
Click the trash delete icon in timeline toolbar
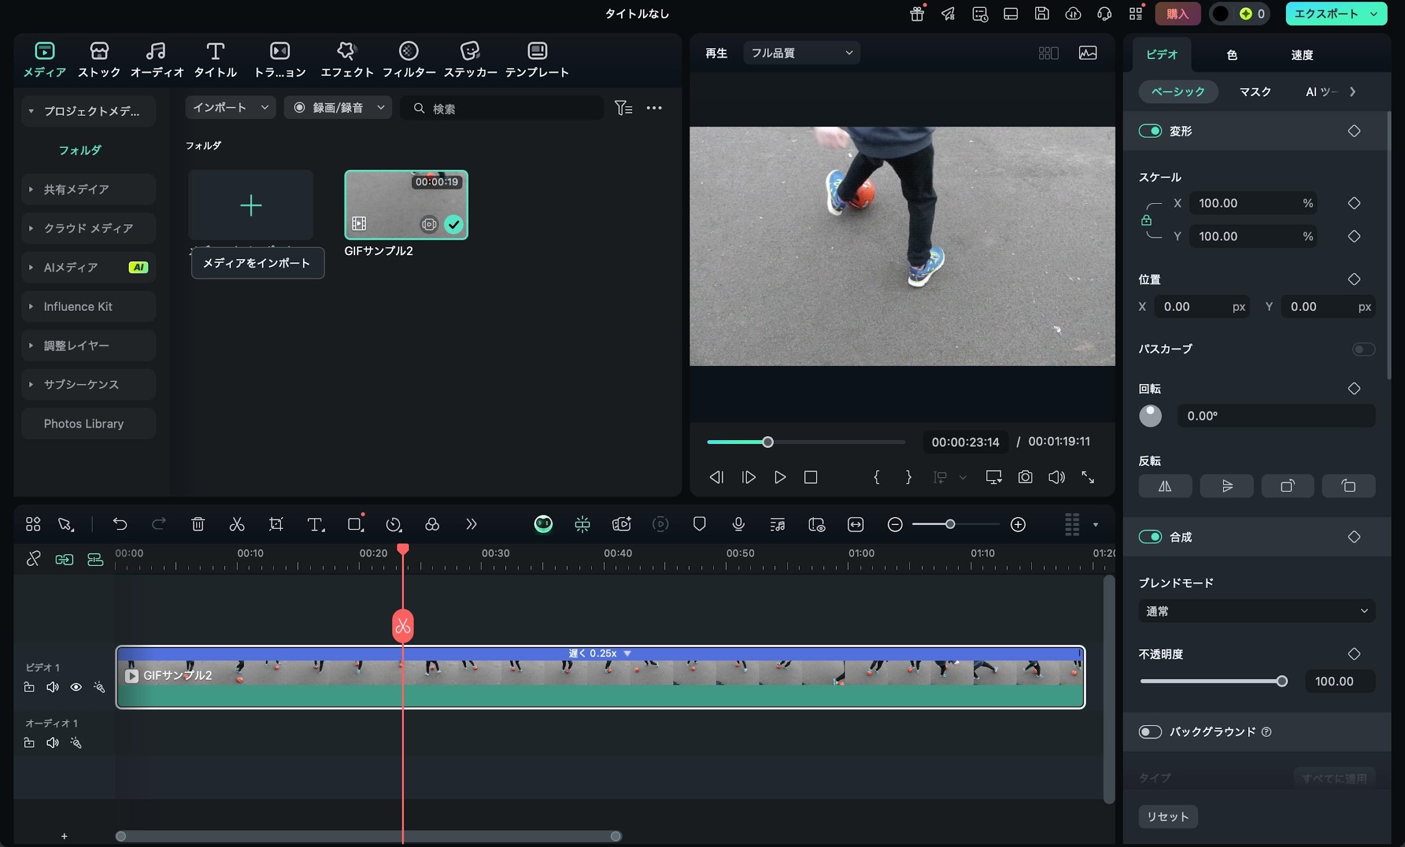198,524
